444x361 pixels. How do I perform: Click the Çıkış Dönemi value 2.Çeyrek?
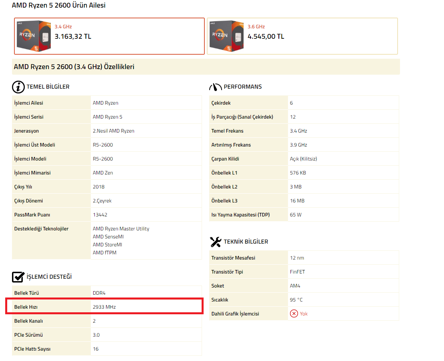click(x=102, y=201)
